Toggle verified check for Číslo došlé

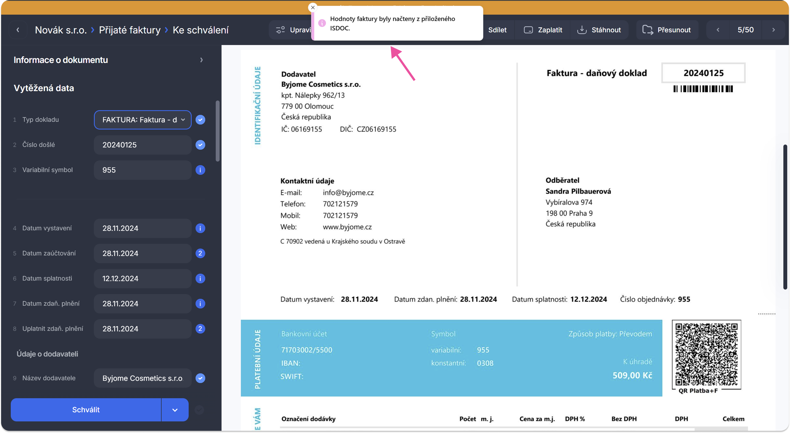tap(200, 145)
